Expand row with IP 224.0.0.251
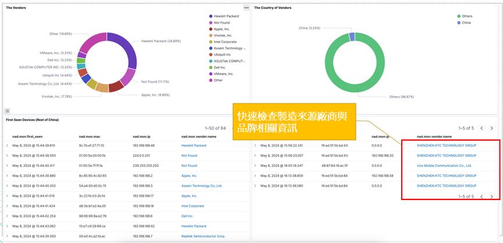The height and width of the screenshot is (243, 503). (7, 155)
